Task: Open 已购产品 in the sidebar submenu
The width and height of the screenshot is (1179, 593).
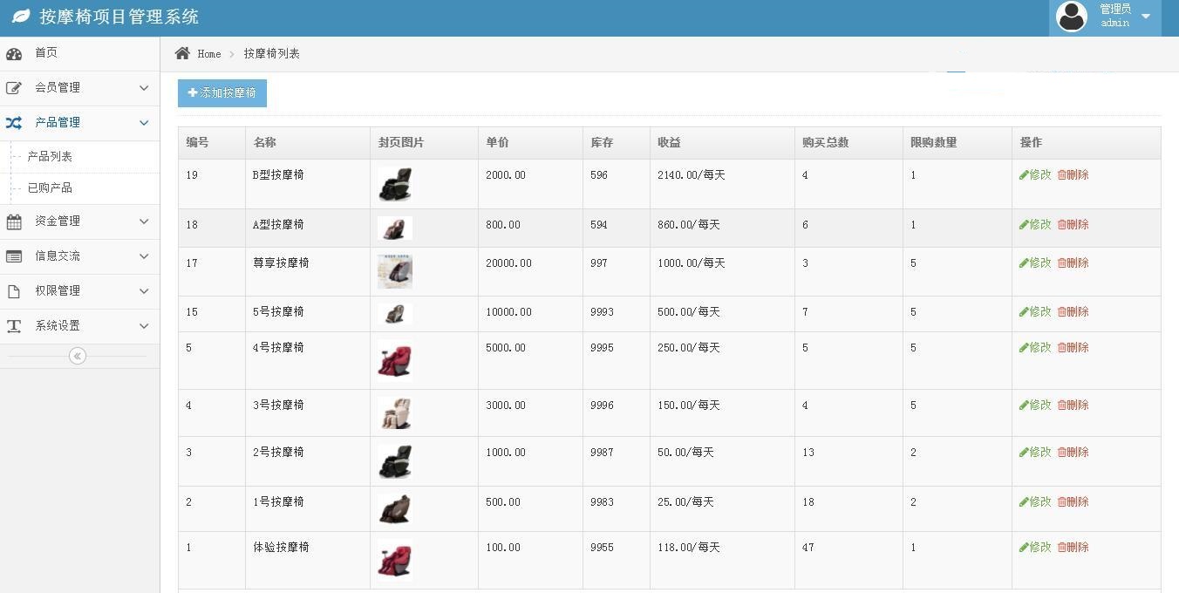Action: 50,188
